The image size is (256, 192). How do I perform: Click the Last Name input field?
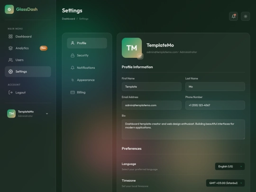point(215,87)
